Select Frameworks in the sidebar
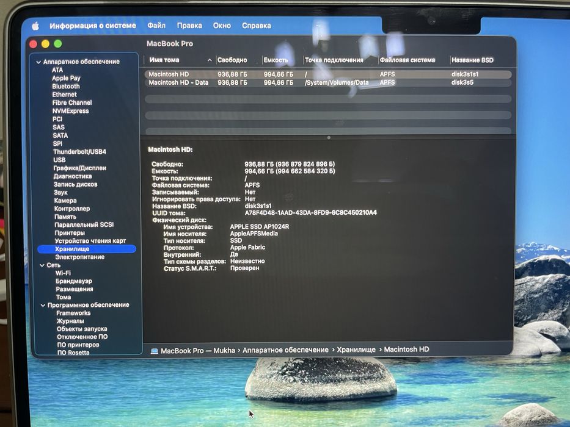Viewport: 570px width, 427px height. (x=73, y=313)
